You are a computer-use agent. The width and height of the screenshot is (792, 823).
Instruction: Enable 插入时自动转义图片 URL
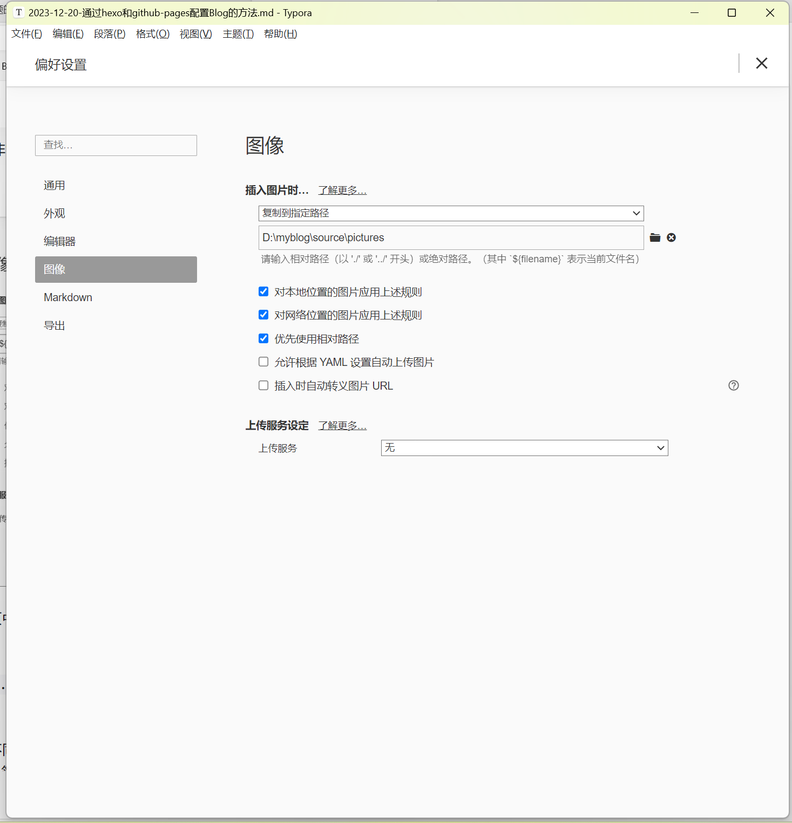tap(263, 385)
